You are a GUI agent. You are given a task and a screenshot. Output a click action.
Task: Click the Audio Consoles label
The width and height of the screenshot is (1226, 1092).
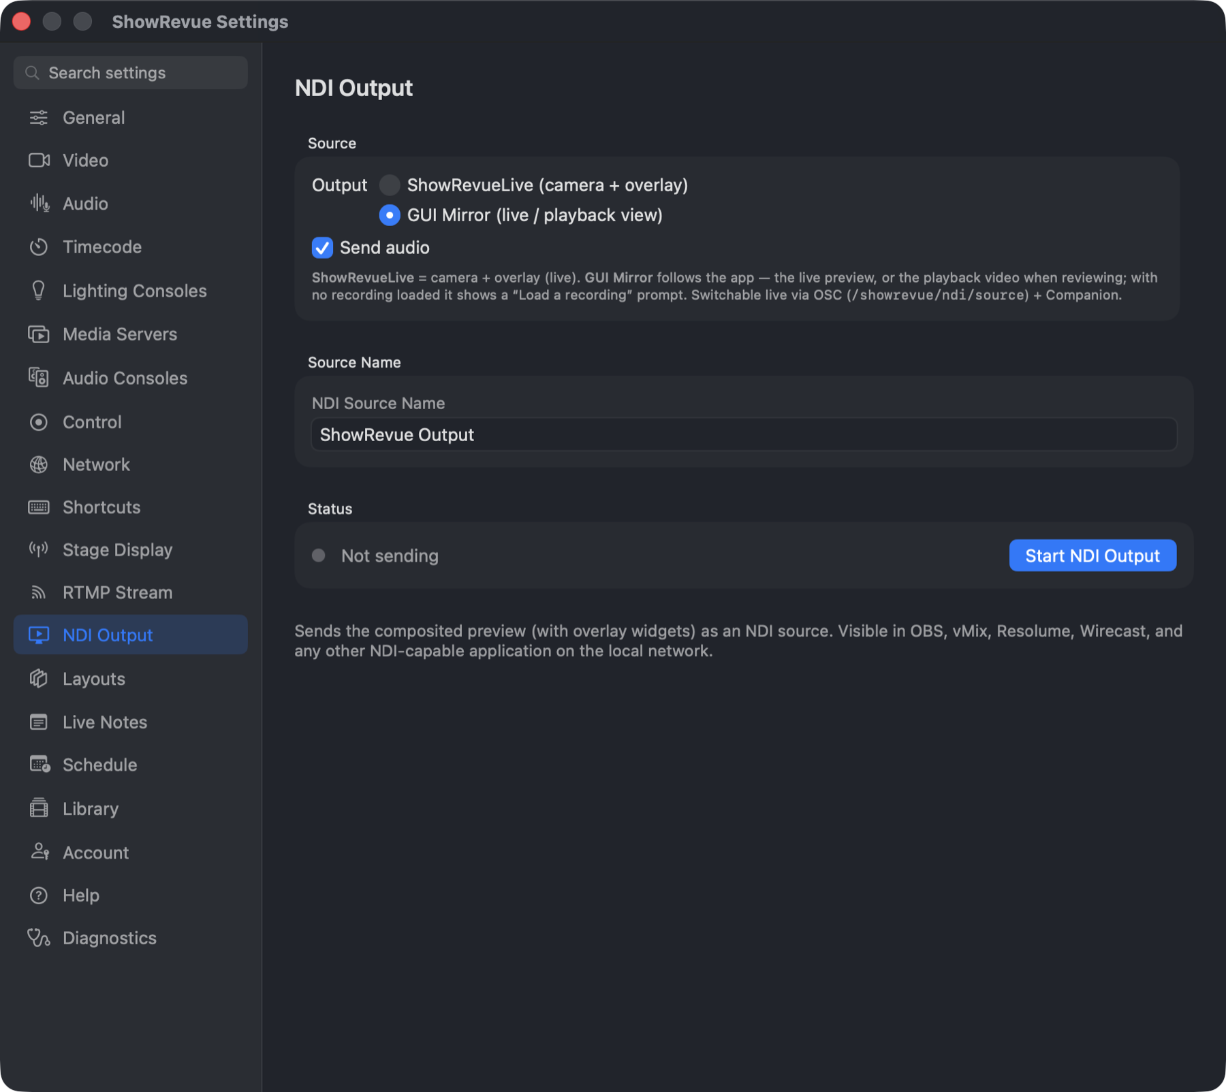[125, 378]
